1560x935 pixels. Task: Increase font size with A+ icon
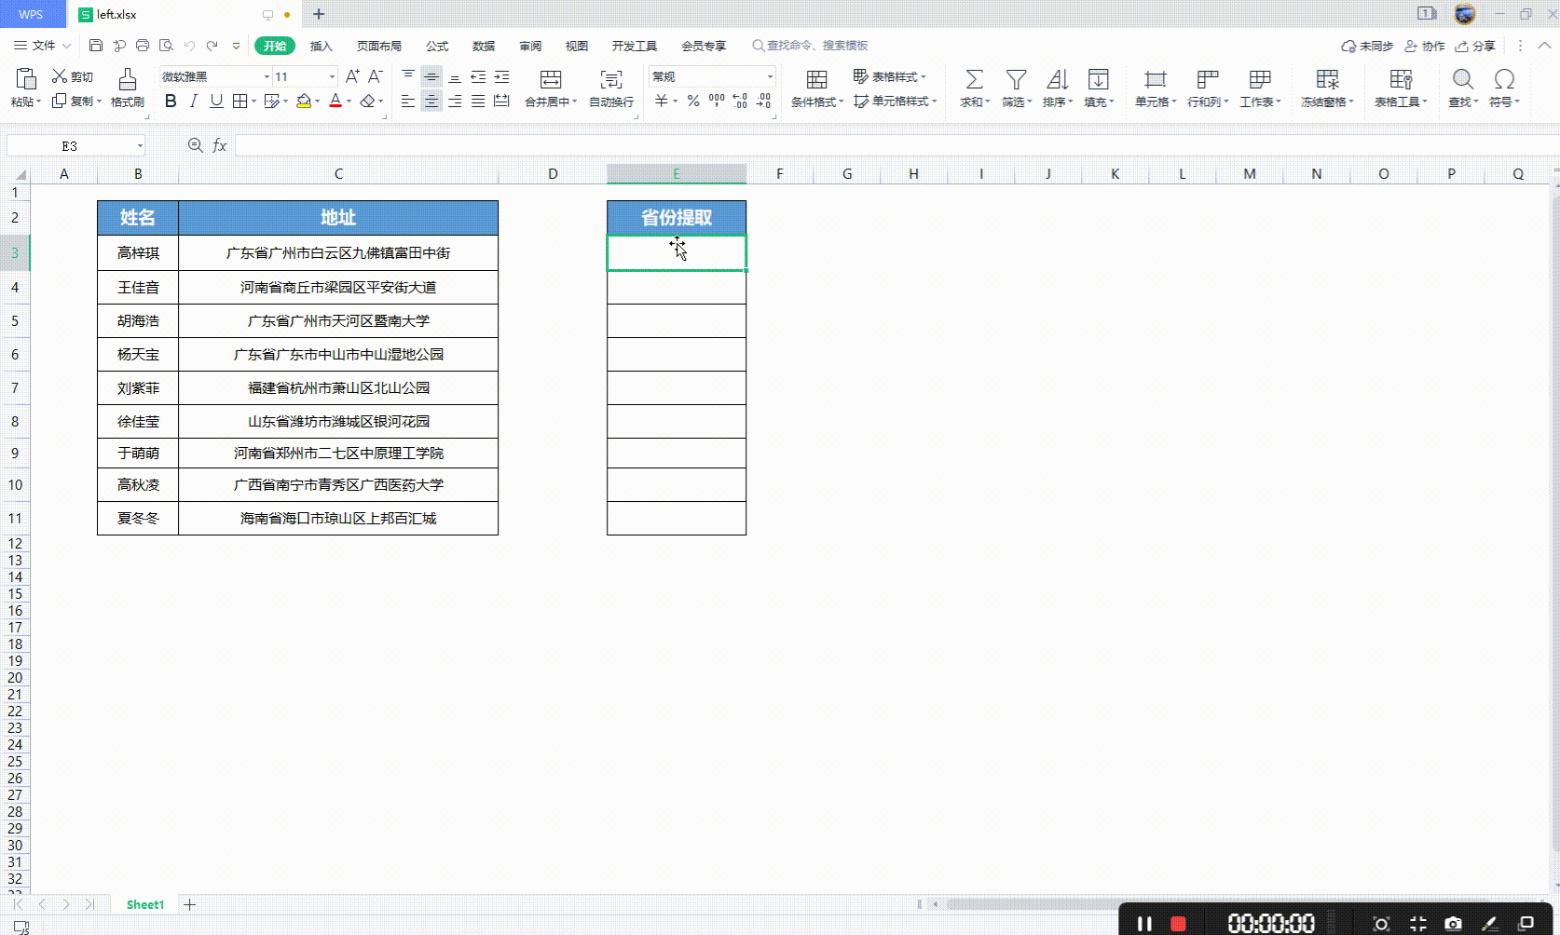pyautogui.click(x=352, y=76)
